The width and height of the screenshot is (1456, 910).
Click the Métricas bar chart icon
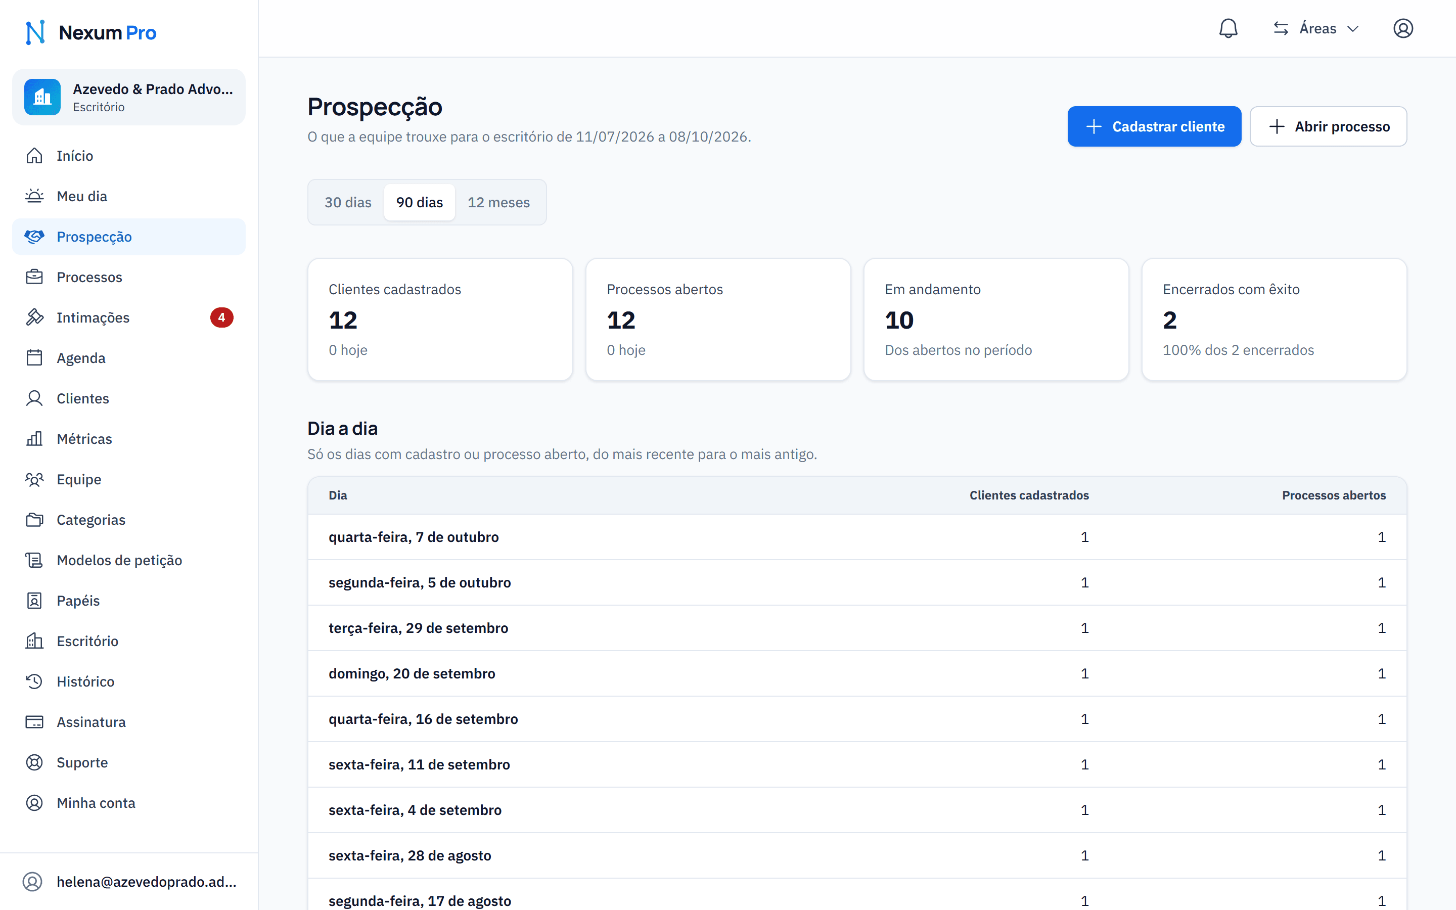pos(34,439)
